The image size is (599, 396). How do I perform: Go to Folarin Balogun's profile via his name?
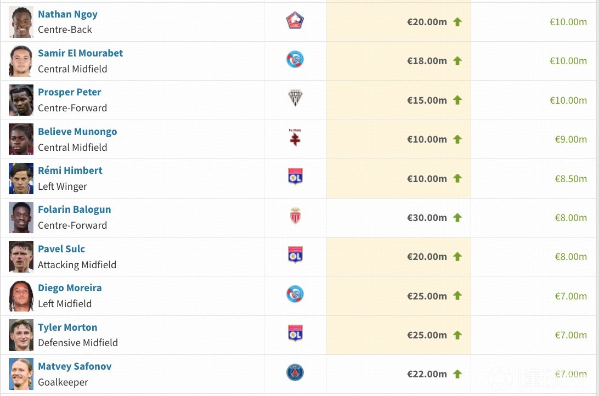(74, 210)
